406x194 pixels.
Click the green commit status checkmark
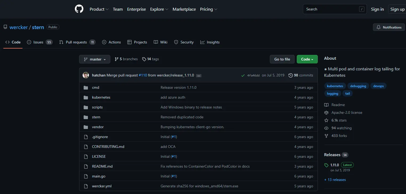pos(243,75)
